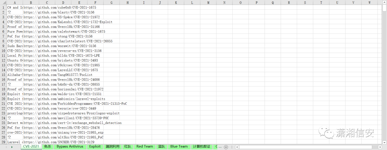The width and height of the screenshot is (387, 150).
Task: Switch to the Exploit sheet tab
Action: [x=95, y=146]
